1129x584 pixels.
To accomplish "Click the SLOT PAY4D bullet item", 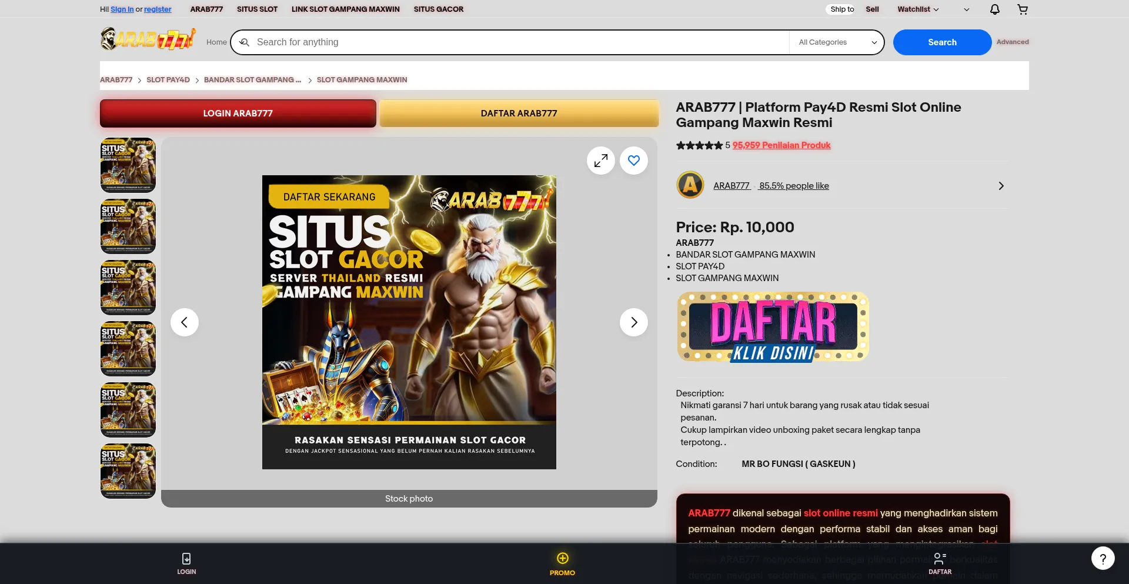I will (x=700, y=266).
